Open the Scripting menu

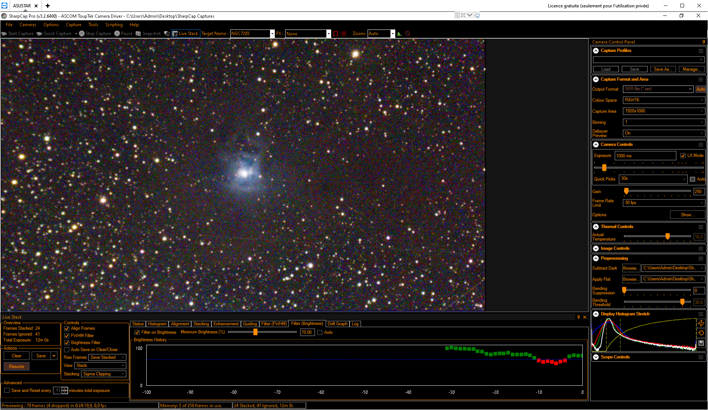point(114,25)
